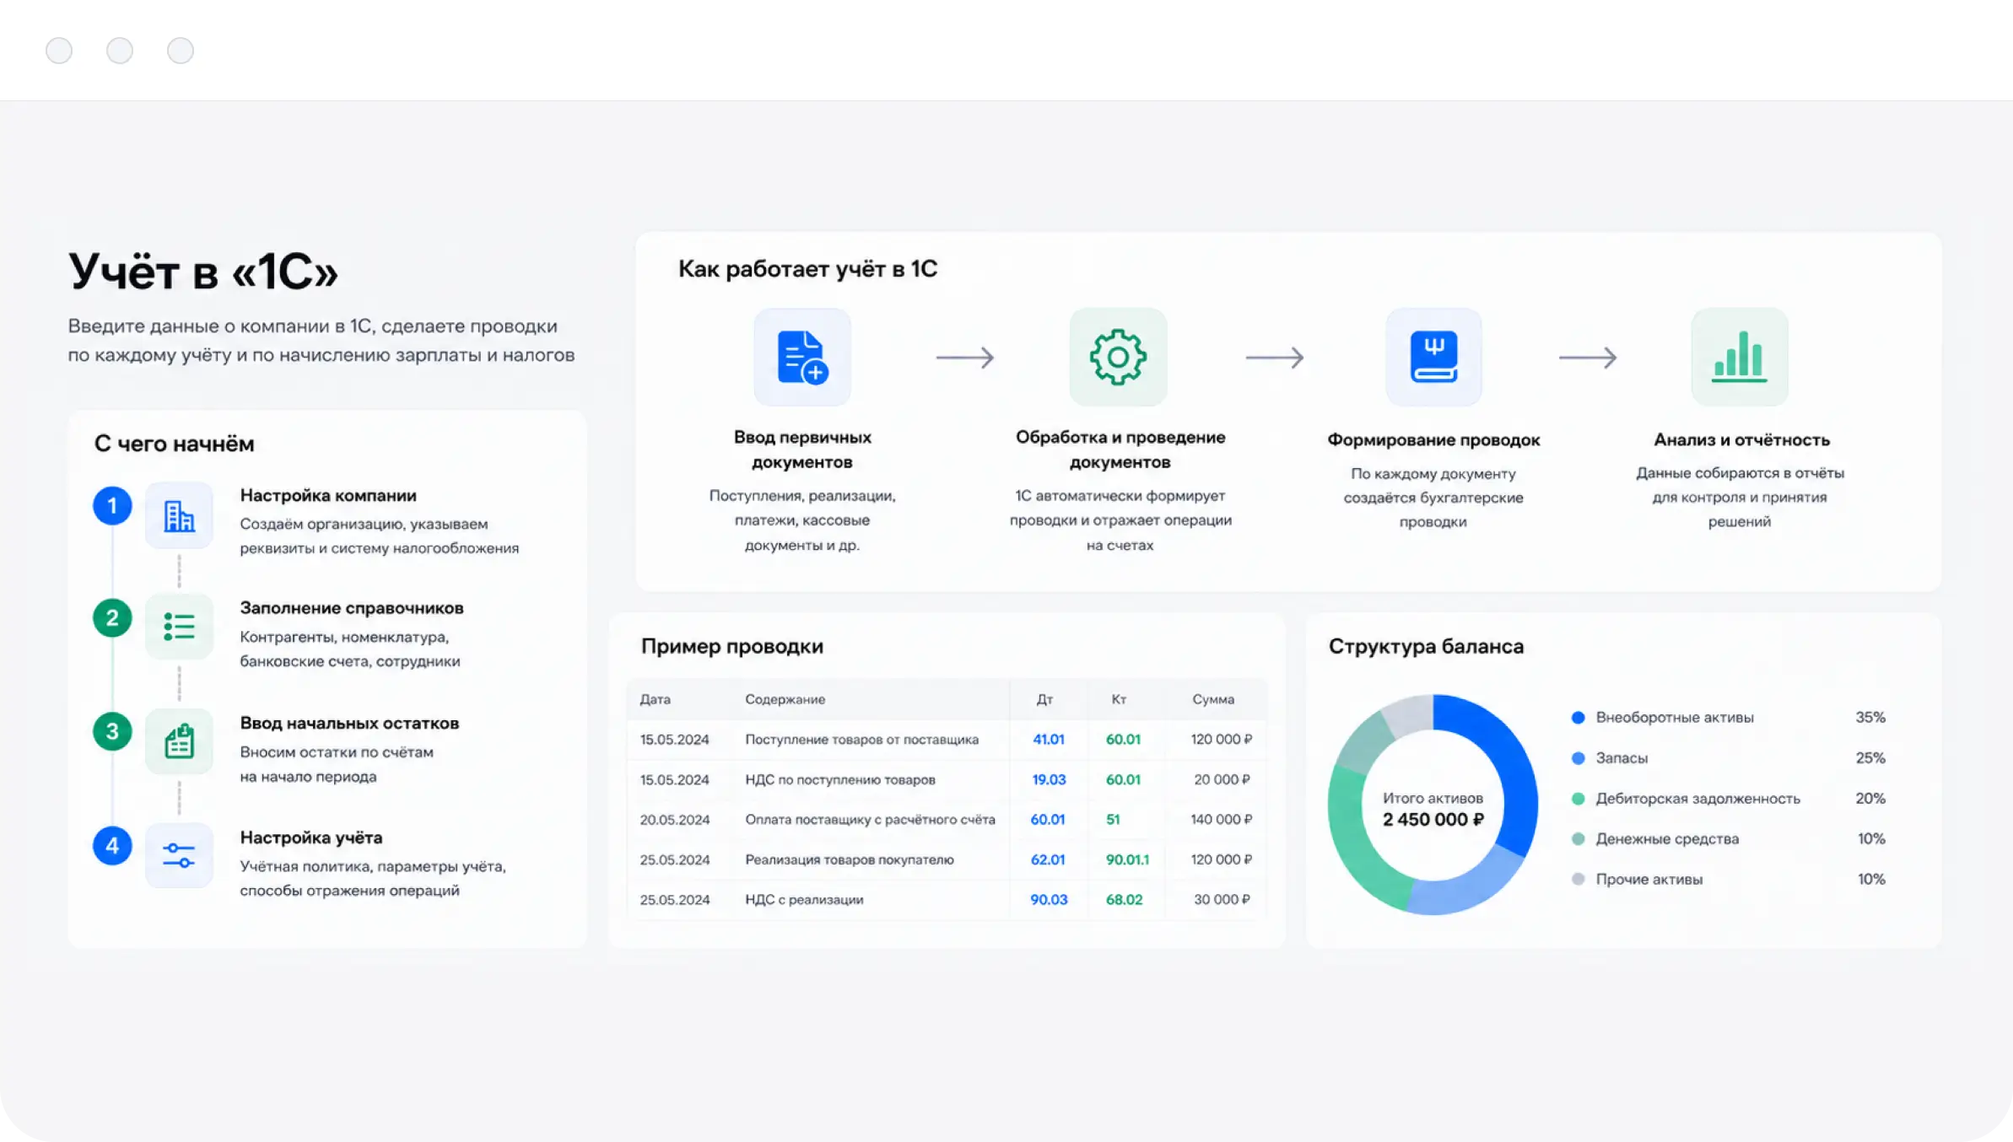Select the Настройка учёта step title
Image resolution: width=2013 pixels, height=1142 pixels.
point(311,838)
